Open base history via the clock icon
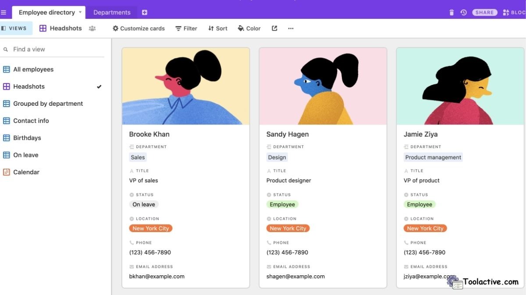The height and width of the screenshot is (295, 526). pyautogui.click(x=463, y=12)
